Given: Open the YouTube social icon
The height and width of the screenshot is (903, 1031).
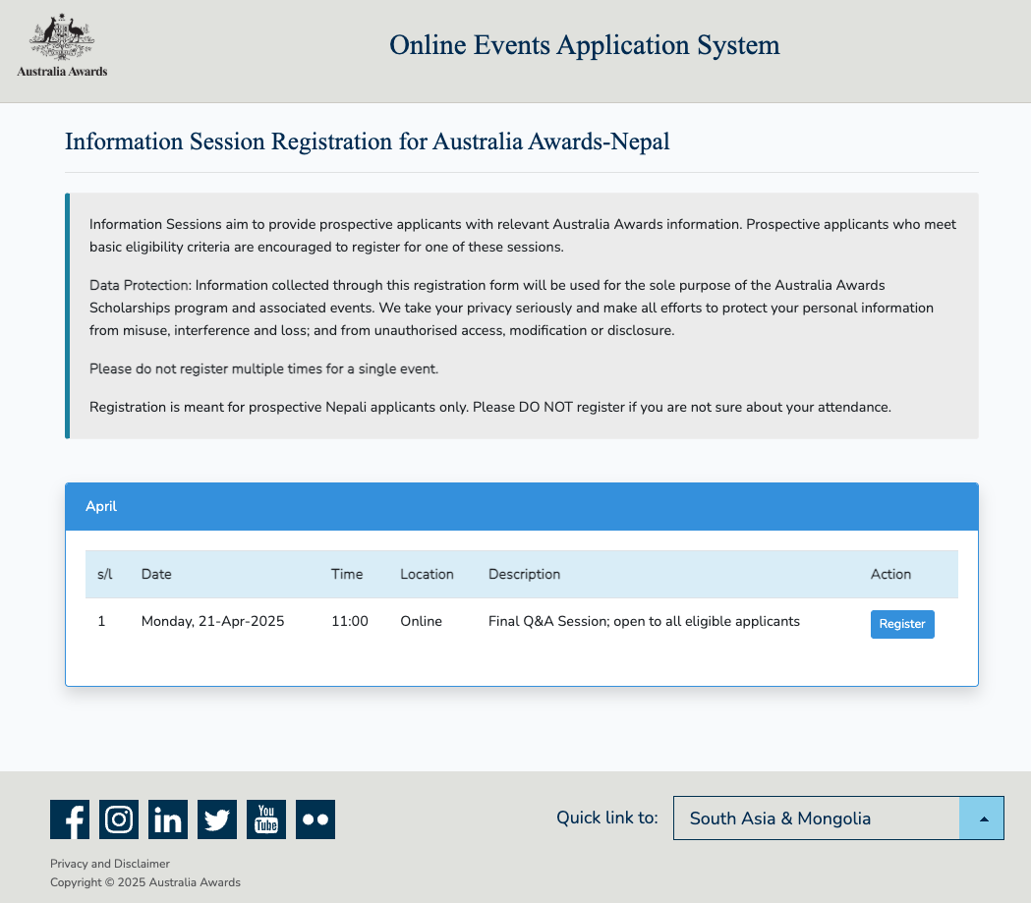Looking at the screenshot, I should (266, 819).
